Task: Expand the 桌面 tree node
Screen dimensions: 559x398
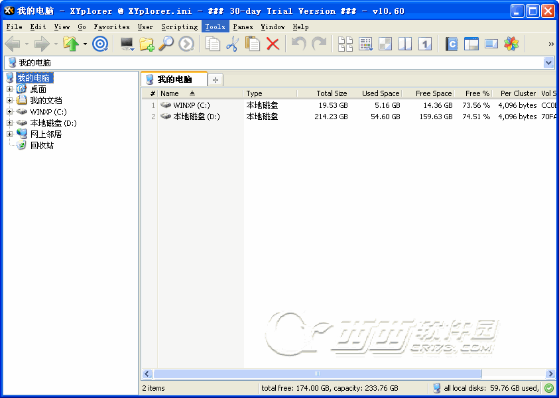Action: pyautogui.click(x=10, y=89)
